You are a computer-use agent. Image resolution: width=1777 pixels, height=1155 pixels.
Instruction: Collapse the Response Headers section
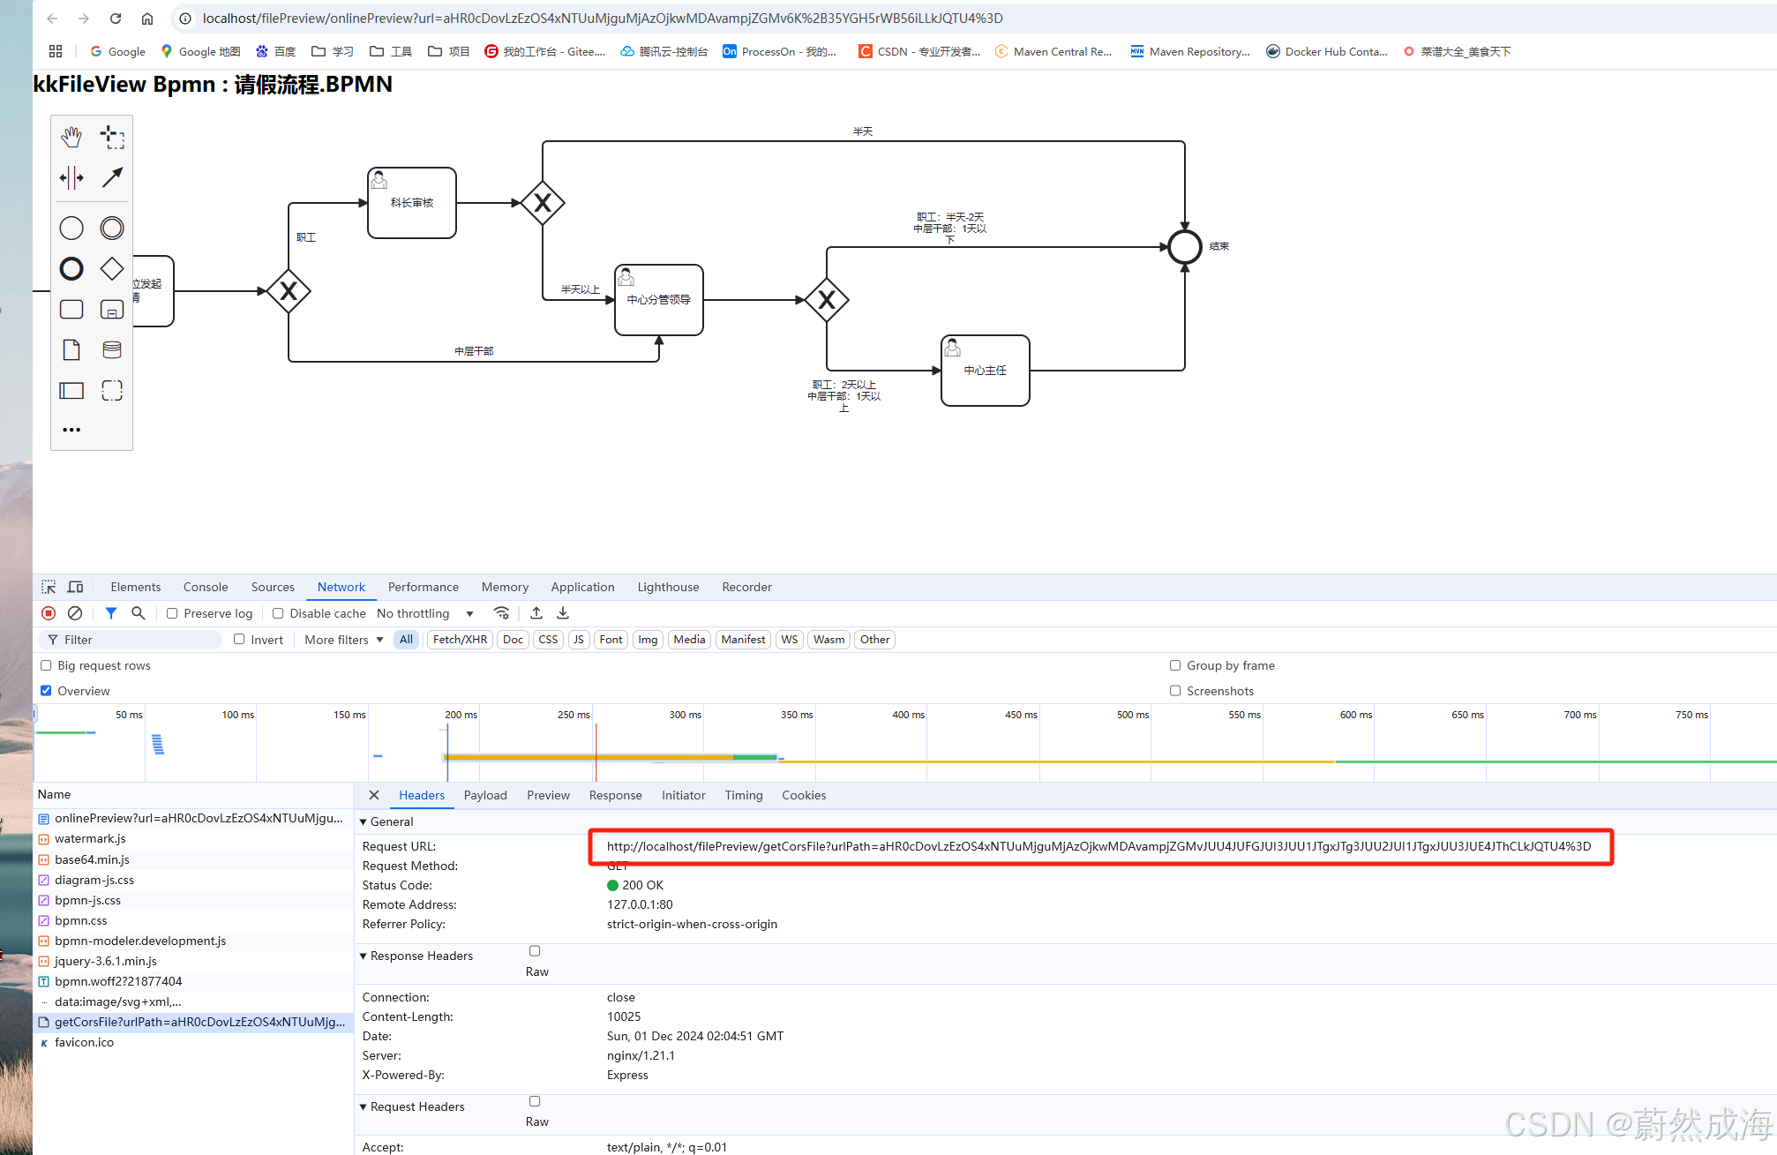416,956
